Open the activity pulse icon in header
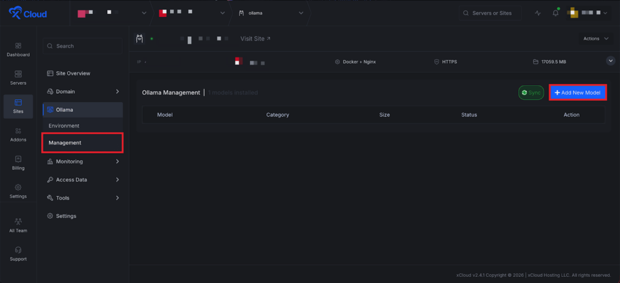 click(538, 13)
